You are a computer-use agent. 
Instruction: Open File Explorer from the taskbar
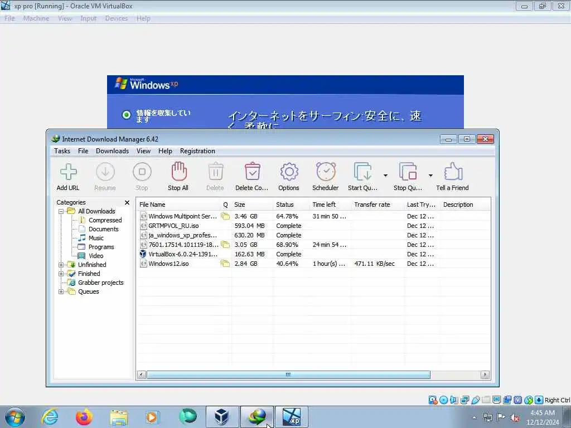119,417
